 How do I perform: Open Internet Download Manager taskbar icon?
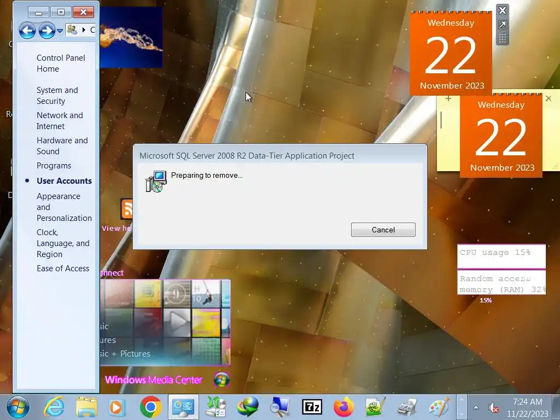248,407
